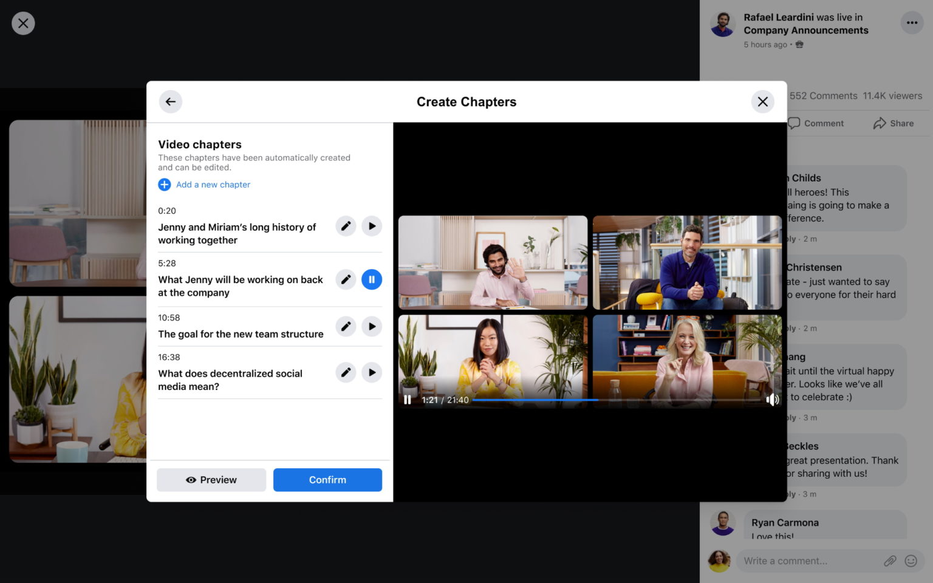Viewport: 933px width, 583px height.
Task: Pause the currently playing 5:28 chapter
Action: click(x=372, y=279)
